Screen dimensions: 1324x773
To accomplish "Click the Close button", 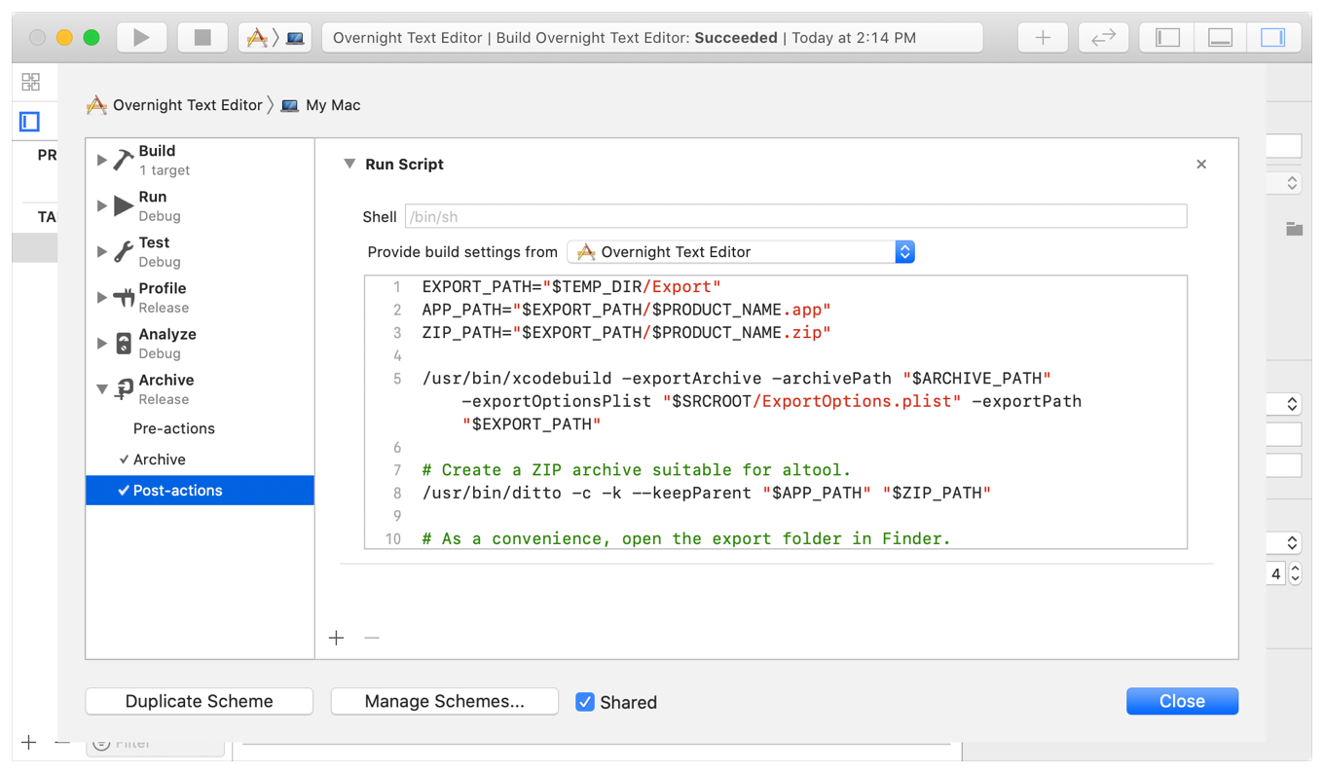I will point(1182,701).
